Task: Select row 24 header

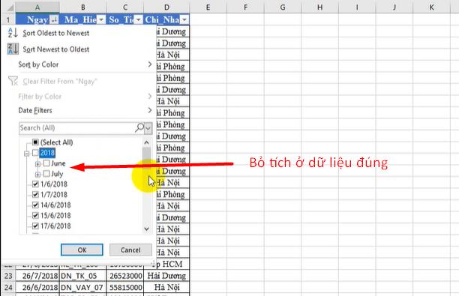Action: [8, 288]
